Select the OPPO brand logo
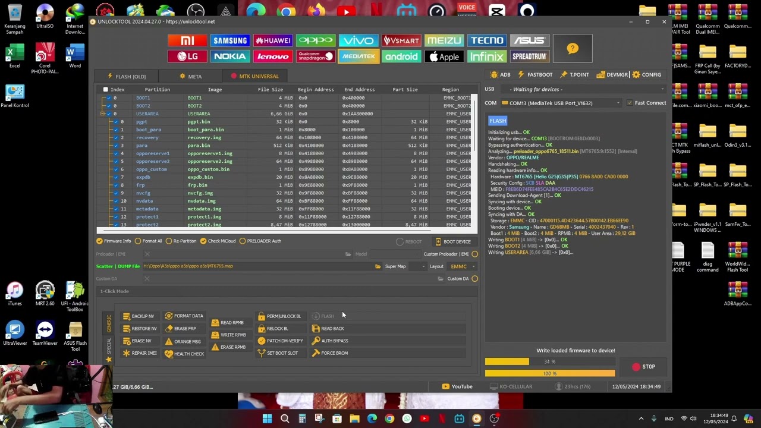The image size is (761, 428). tap(316, 40)
